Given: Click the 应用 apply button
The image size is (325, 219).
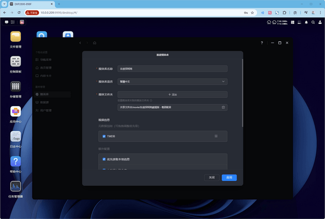Looking at the screenshot, I should (x=229, y=177).
